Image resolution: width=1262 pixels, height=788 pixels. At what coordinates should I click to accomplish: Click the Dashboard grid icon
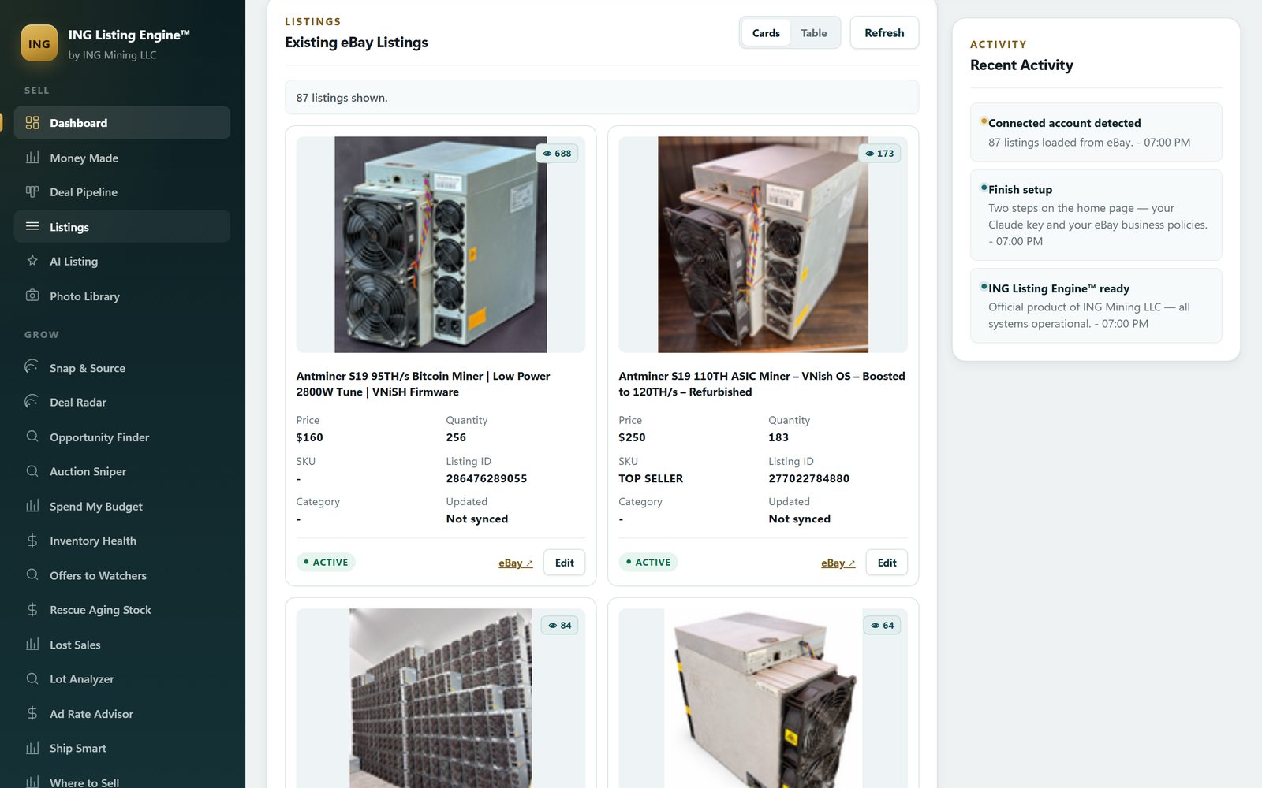32,123
